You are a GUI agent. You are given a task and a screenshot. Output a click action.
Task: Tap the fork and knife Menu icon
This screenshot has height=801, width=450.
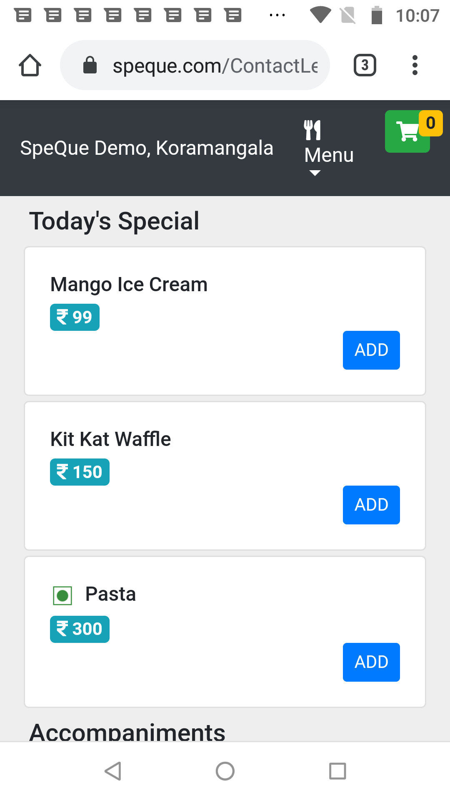(312, 130)
